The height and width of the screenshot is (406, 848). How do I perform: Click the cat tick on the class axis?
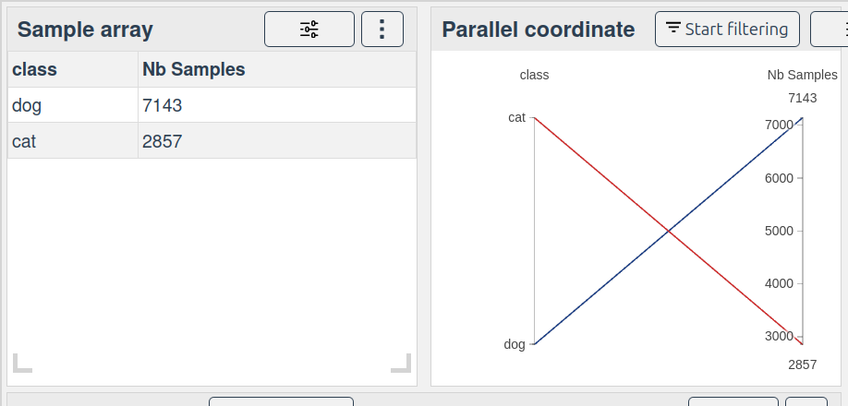(x=517, y=117)
